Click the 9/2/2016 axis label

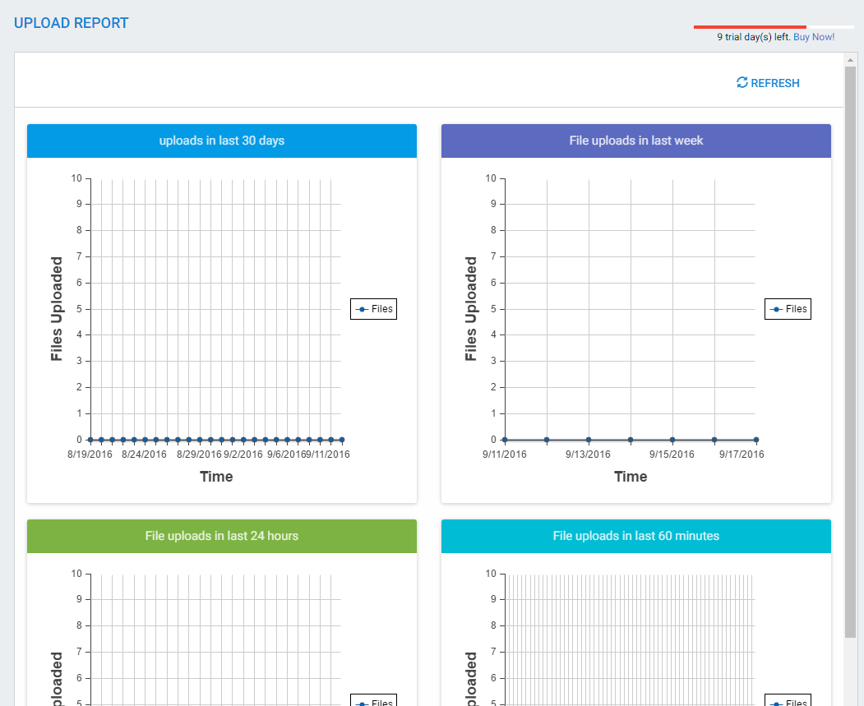pos(243,455)
